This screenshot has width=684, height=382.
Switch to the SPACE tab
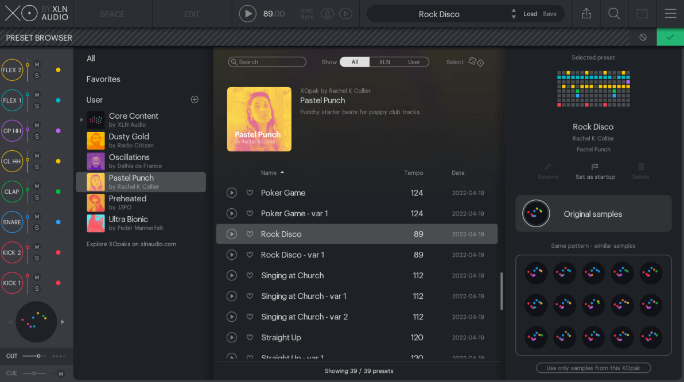pyautogui.click(x=112, y=14)
